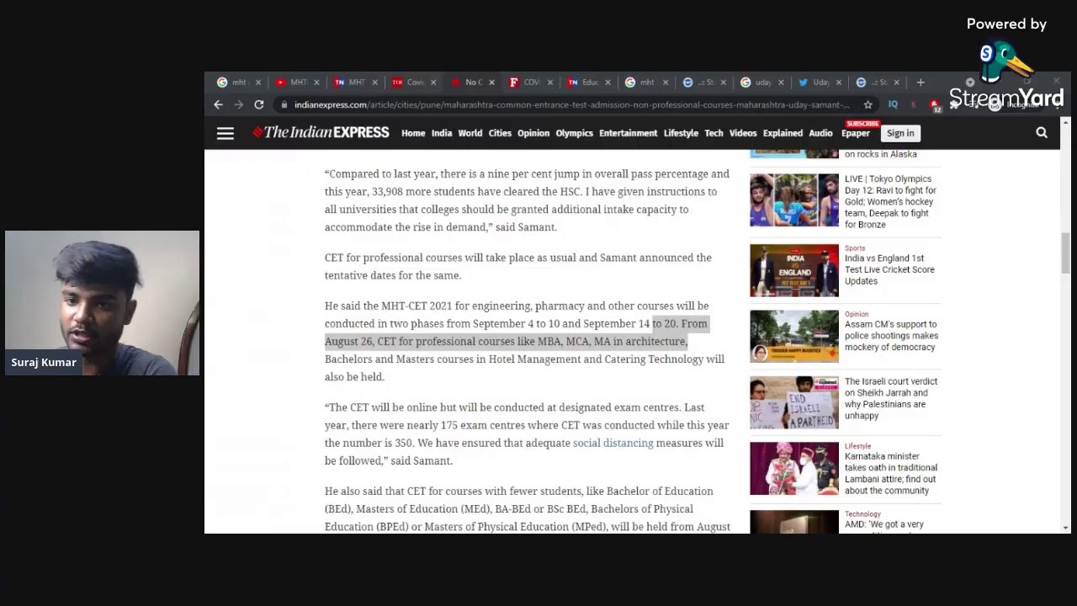Click The Indian Express logo
Viewport: 1077px width, 606px height.
pyautogui.click(x=321, y=132)
